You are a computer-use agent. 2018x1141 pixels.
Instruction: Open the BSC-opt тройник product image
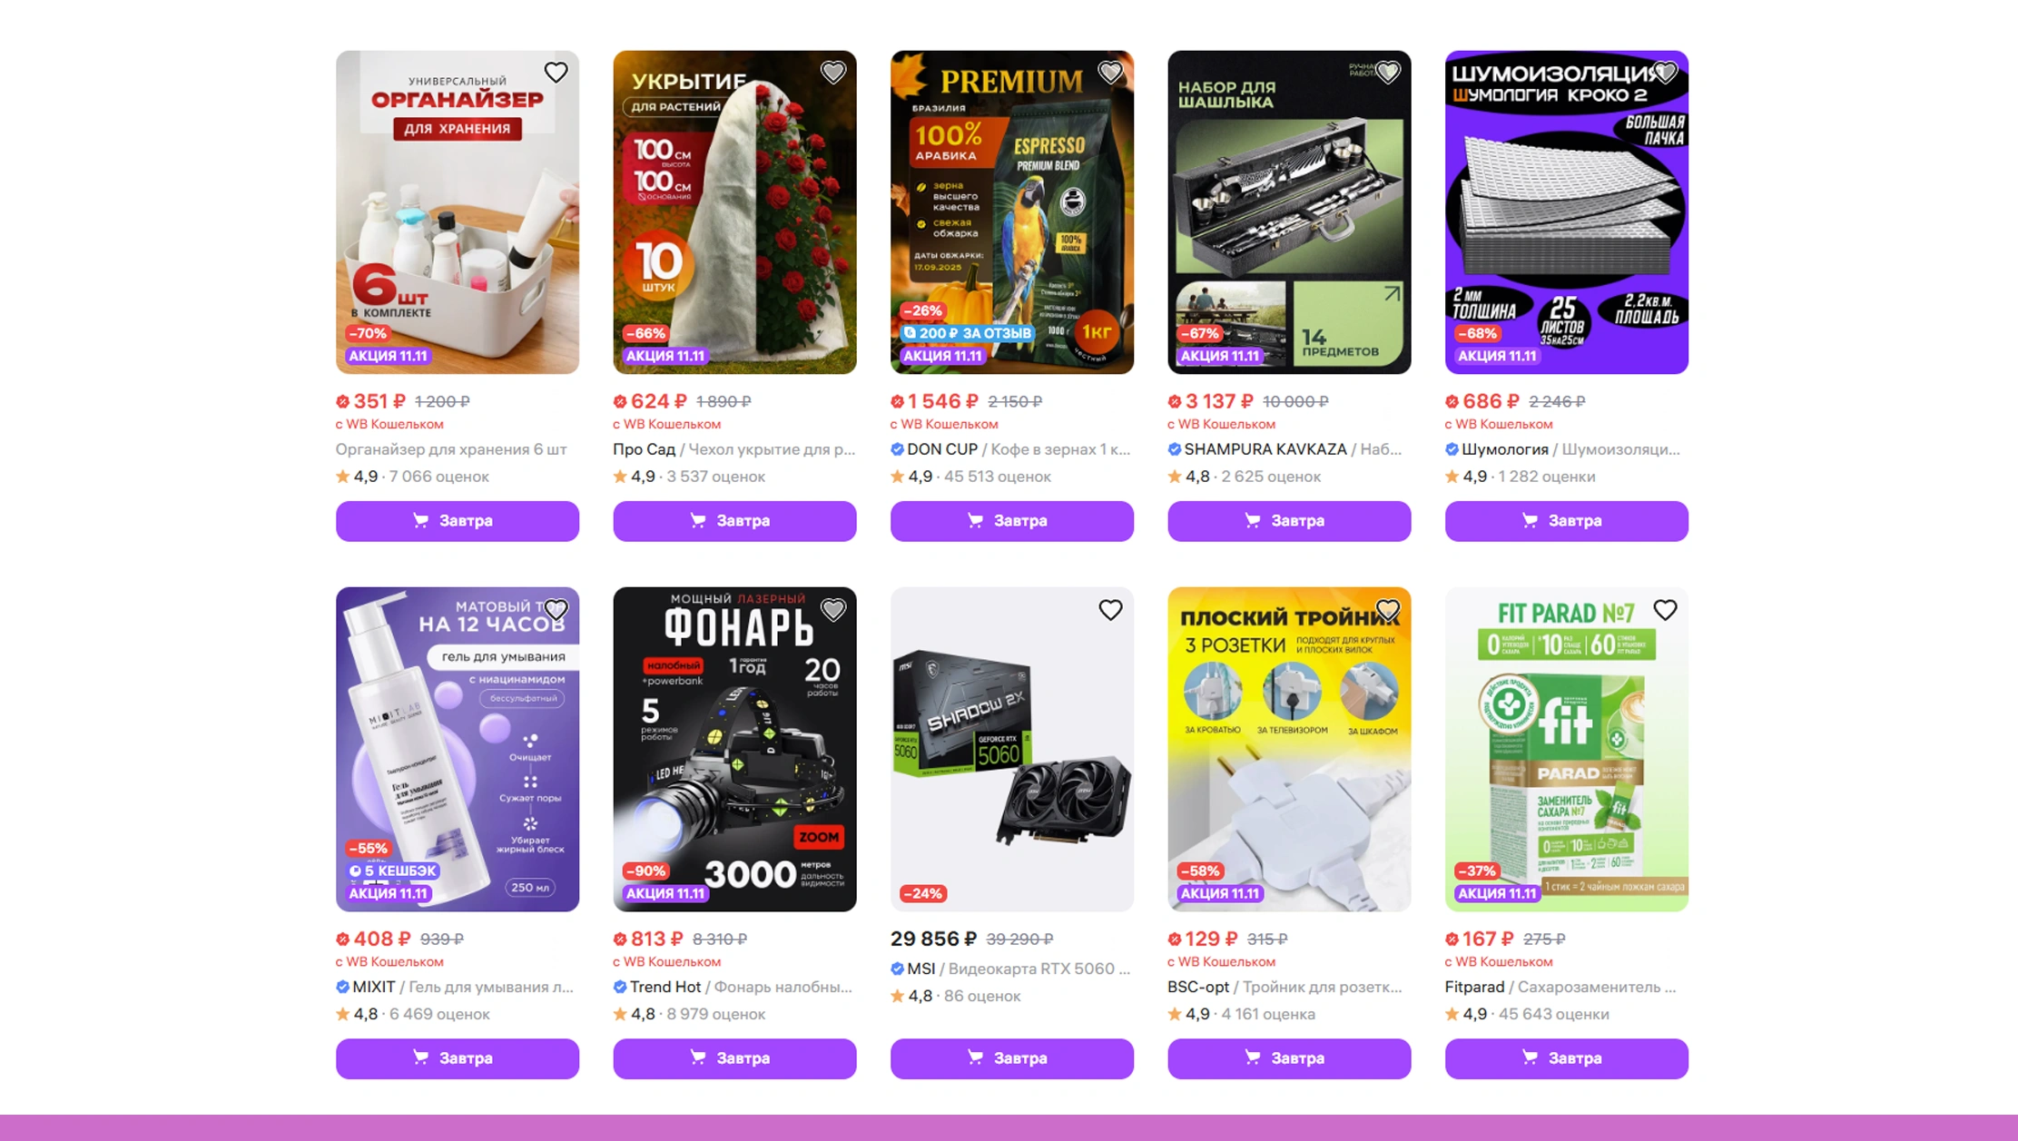1289,750
